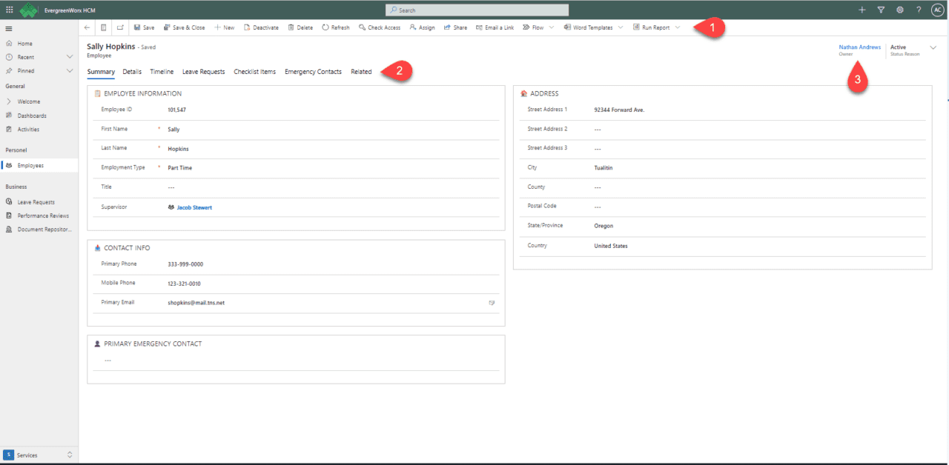Image resolution: width=949 pixels, height=465 pixels.
Task: Switch to the Leave Requests tab
Action: 203,71
